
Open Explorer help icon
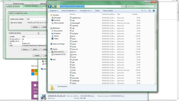click(154, 11)
